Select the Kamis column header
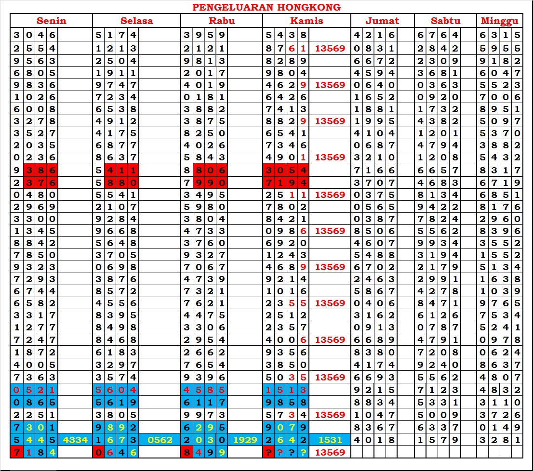This screenshot has height=471, width=533. pyautogui.click(x=306, y=21)
